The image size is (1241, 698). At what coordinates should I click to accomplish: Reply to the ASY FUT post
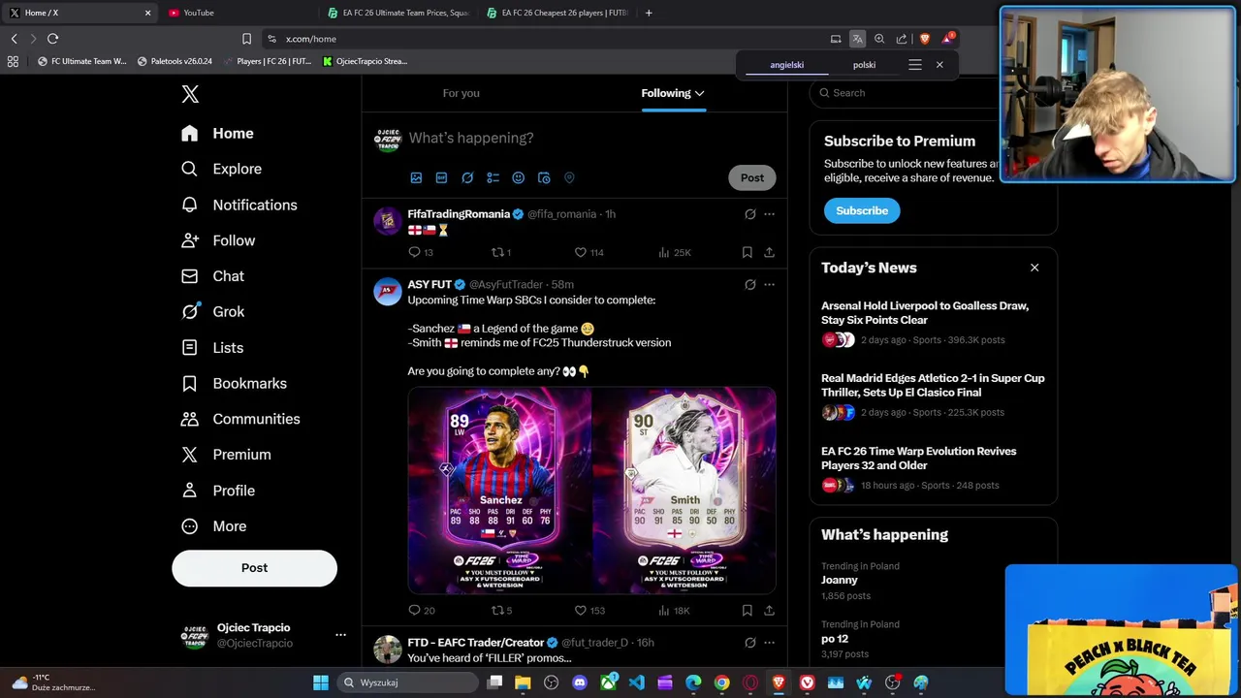[x=414, y=611]
